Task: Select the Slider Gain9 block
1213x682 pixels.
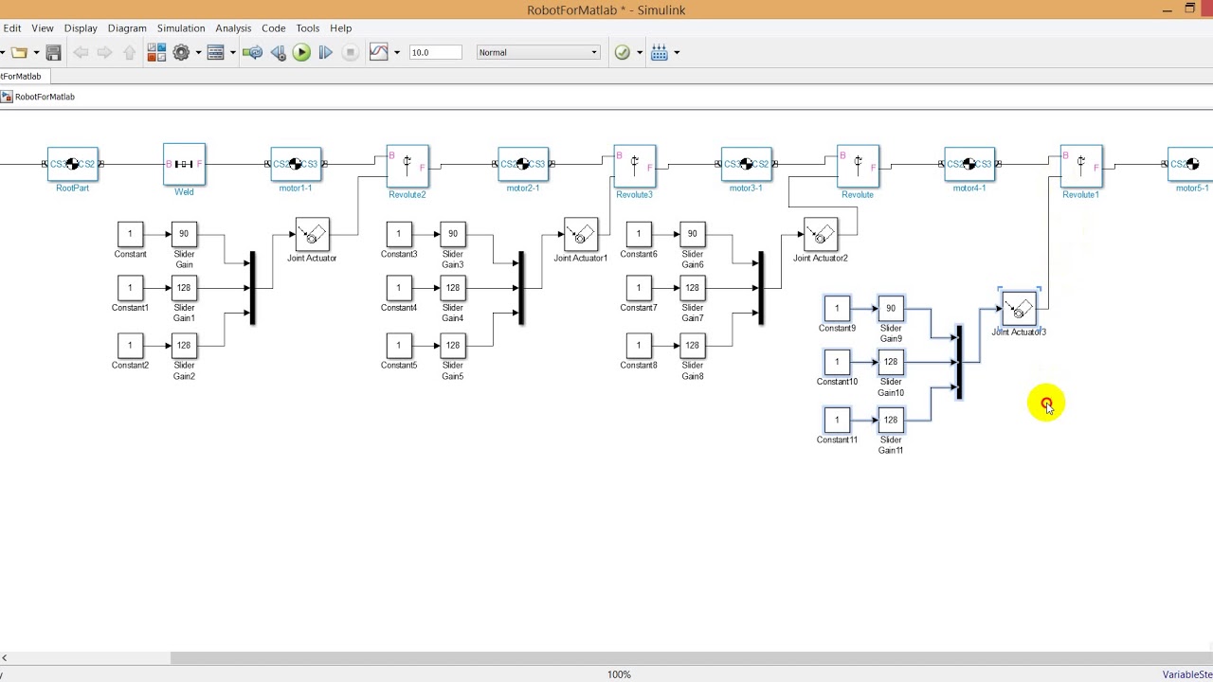Action: [x=891, y=309]
